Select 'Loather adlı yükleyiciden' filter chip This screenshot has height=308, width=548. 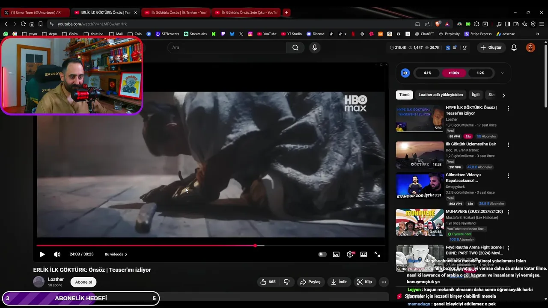coord(441,95)
